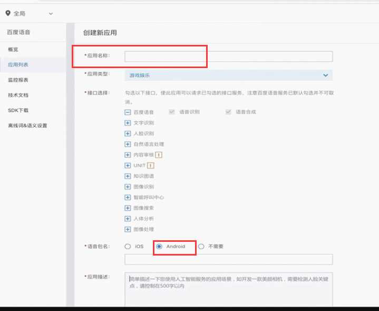Open SDK下载 from the sidebar

click(x=18, y=110)
